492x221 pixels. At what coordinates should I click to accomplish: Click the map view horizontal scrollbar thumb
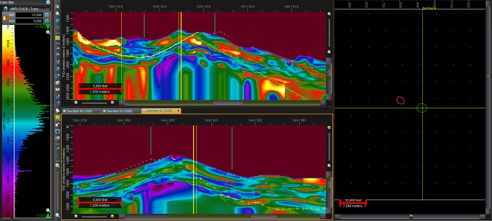[x=411, y=217]
